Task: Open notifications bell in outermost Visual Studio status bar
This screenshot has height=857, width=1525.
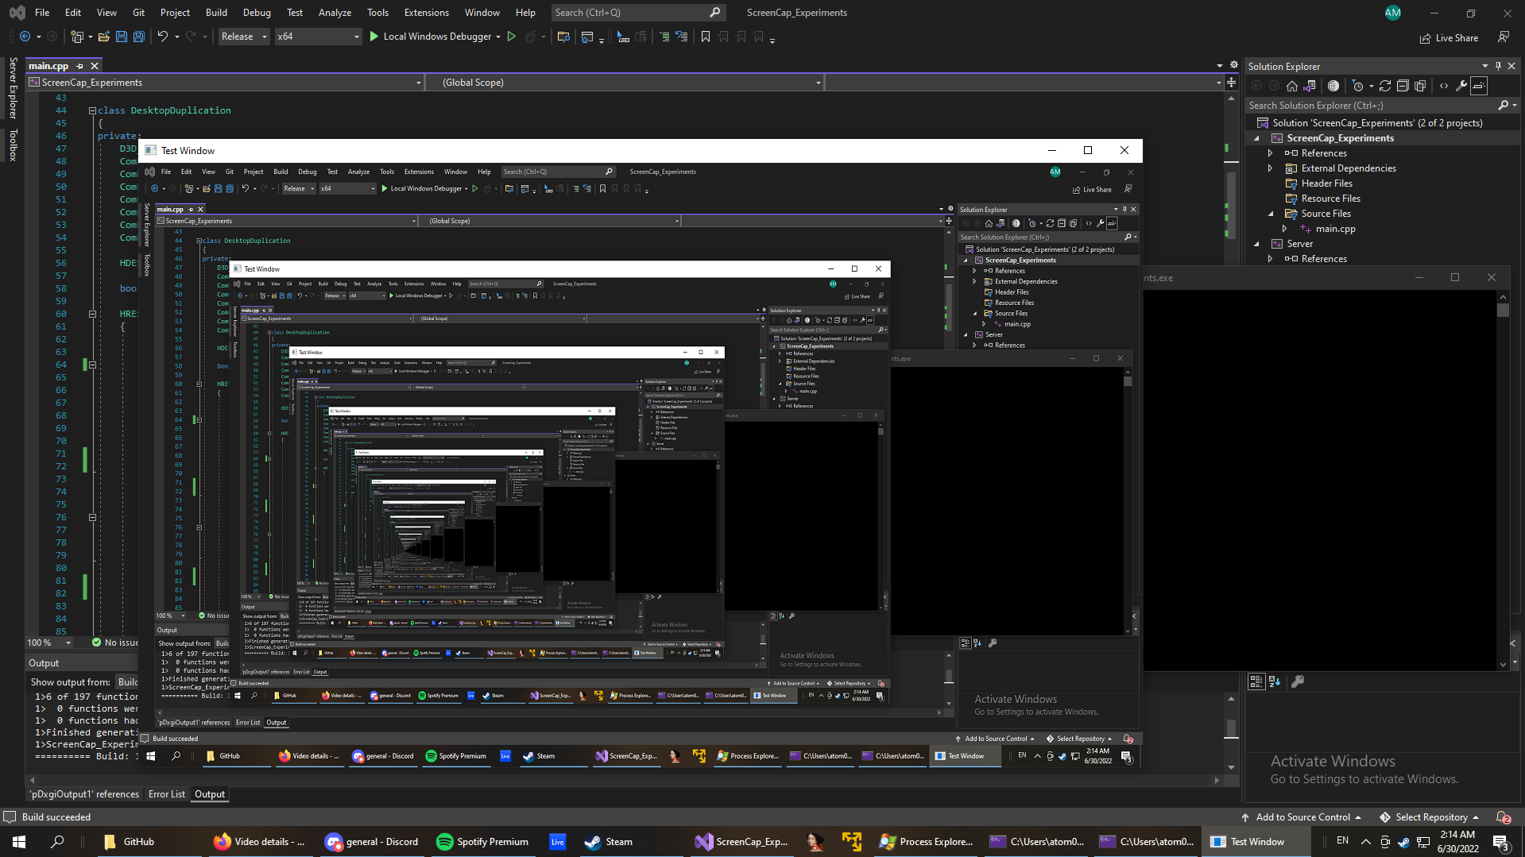Action: pos(1503,816)
